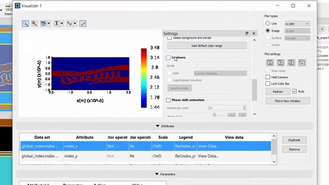The image size is (329, 185).
Task: Choose the Vector plot type
Action: coord(268,45)
